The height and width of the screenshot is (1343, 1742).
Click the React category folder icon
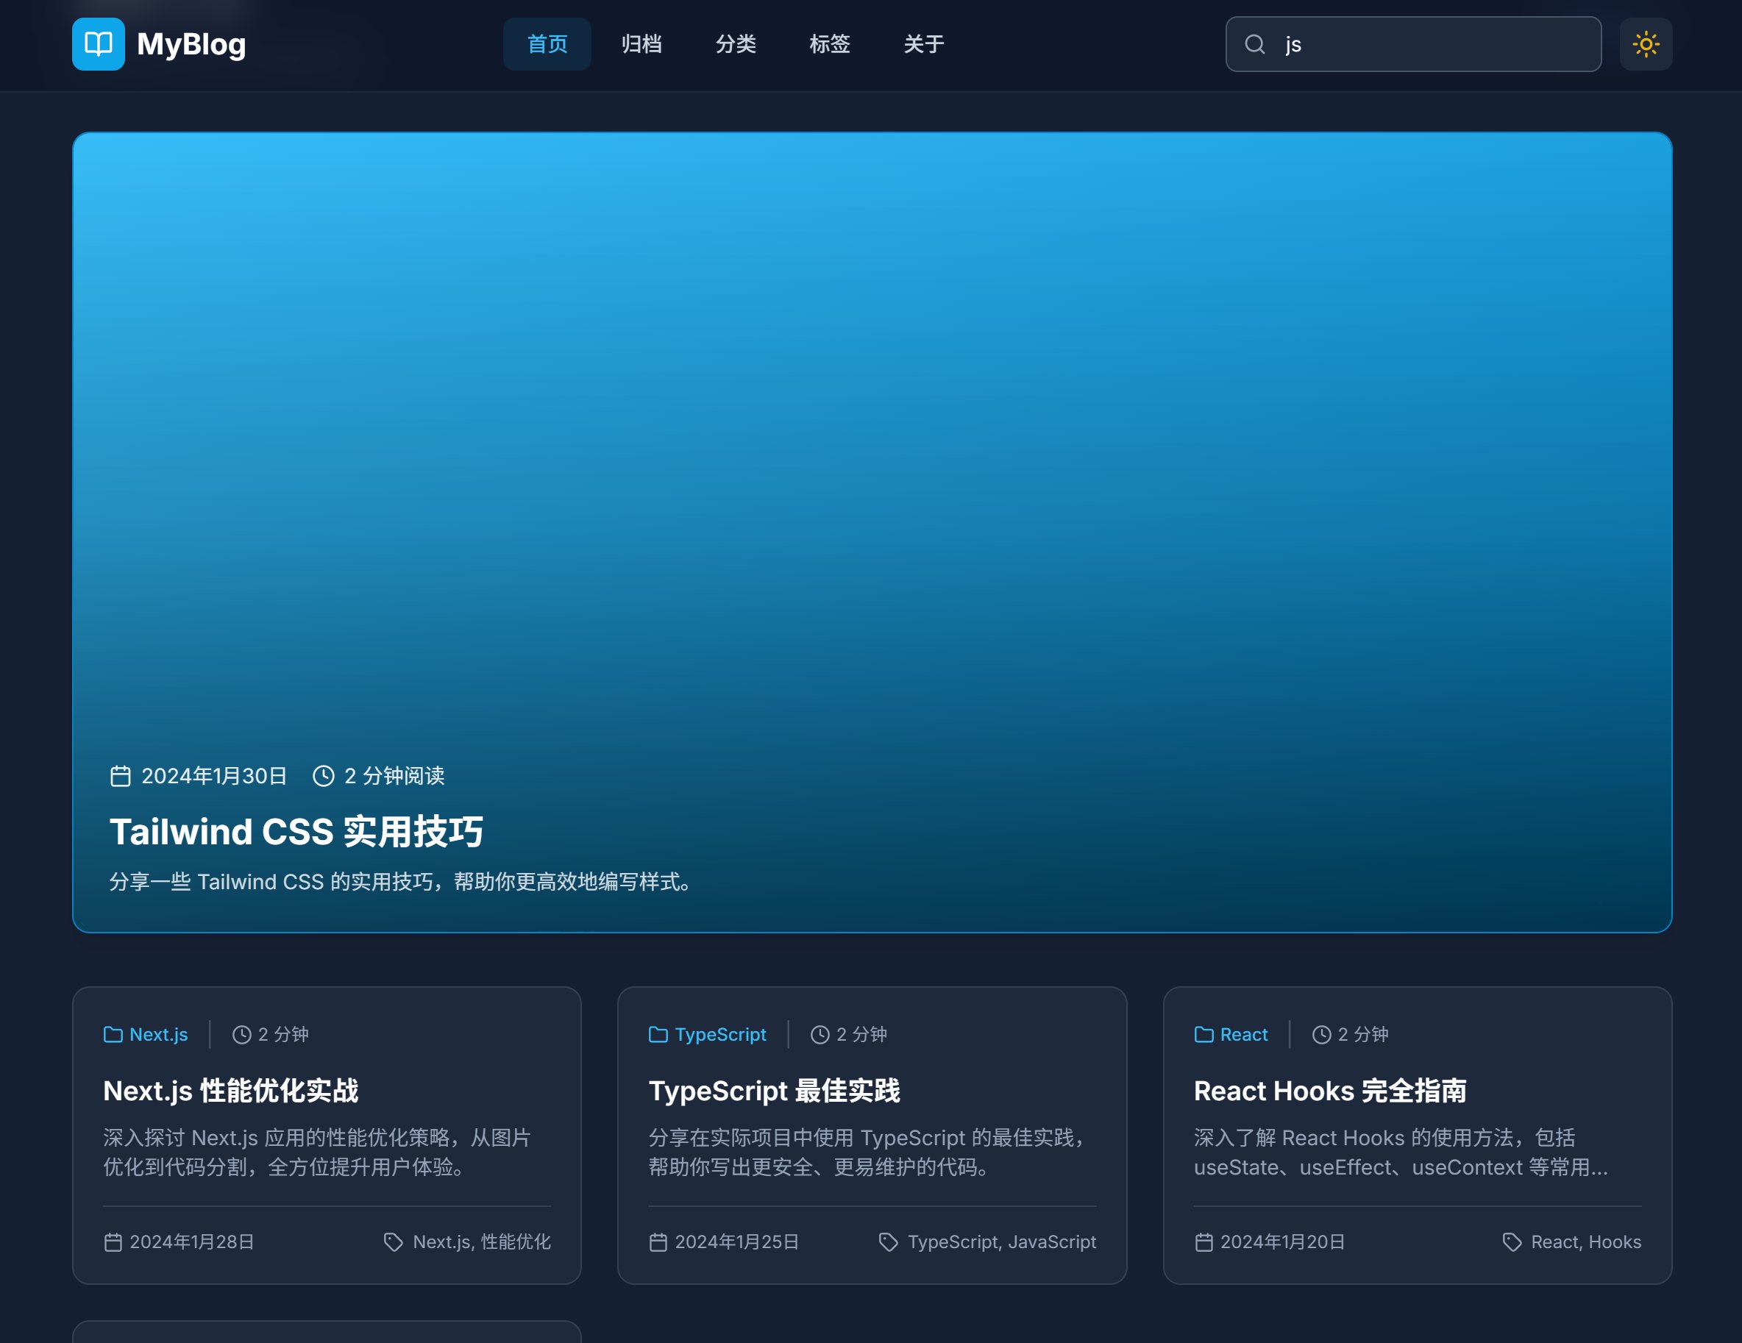pos(1204,1034)
